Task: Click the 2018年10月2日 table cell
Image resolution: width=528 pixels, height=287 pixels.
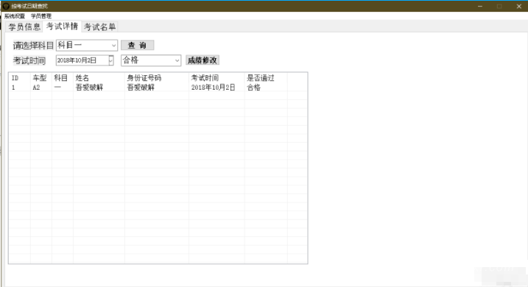Action: [x=213, y=88]
